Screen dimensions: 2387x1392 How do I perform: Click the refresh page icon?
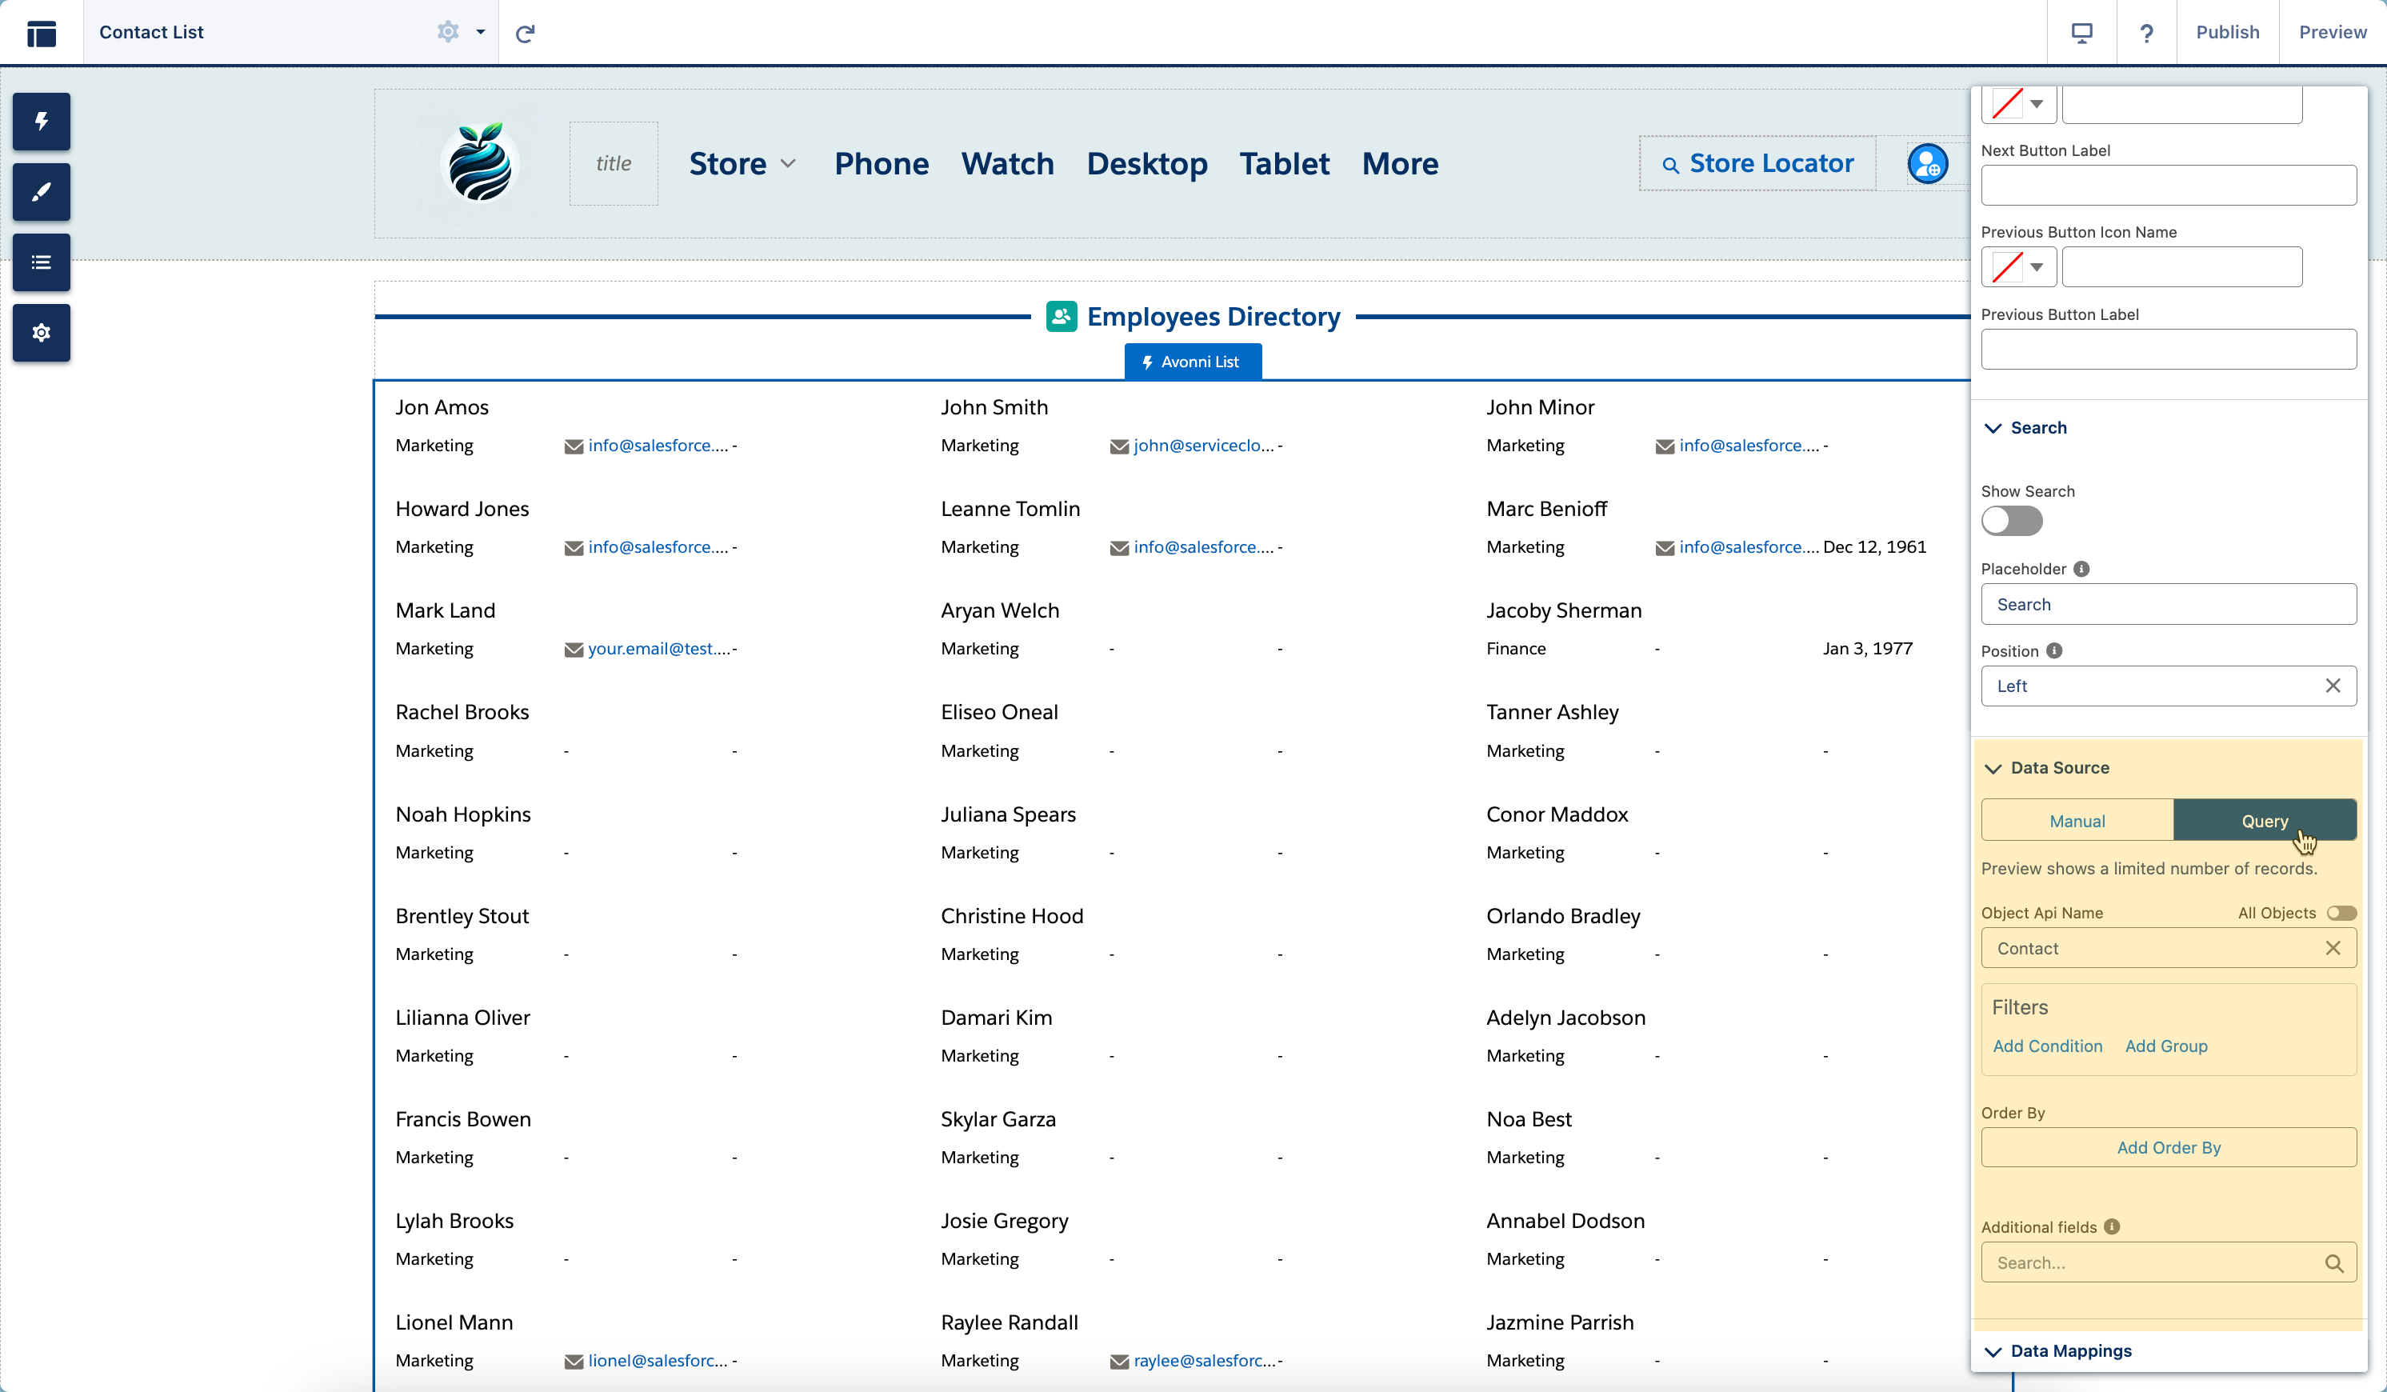click(525, 33)
